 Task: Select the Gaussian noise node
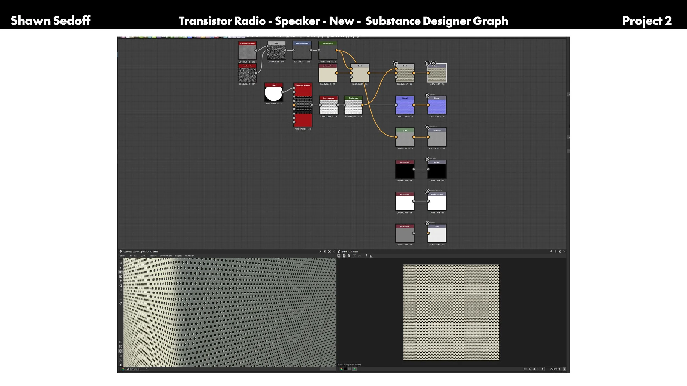tap(247, 73)
